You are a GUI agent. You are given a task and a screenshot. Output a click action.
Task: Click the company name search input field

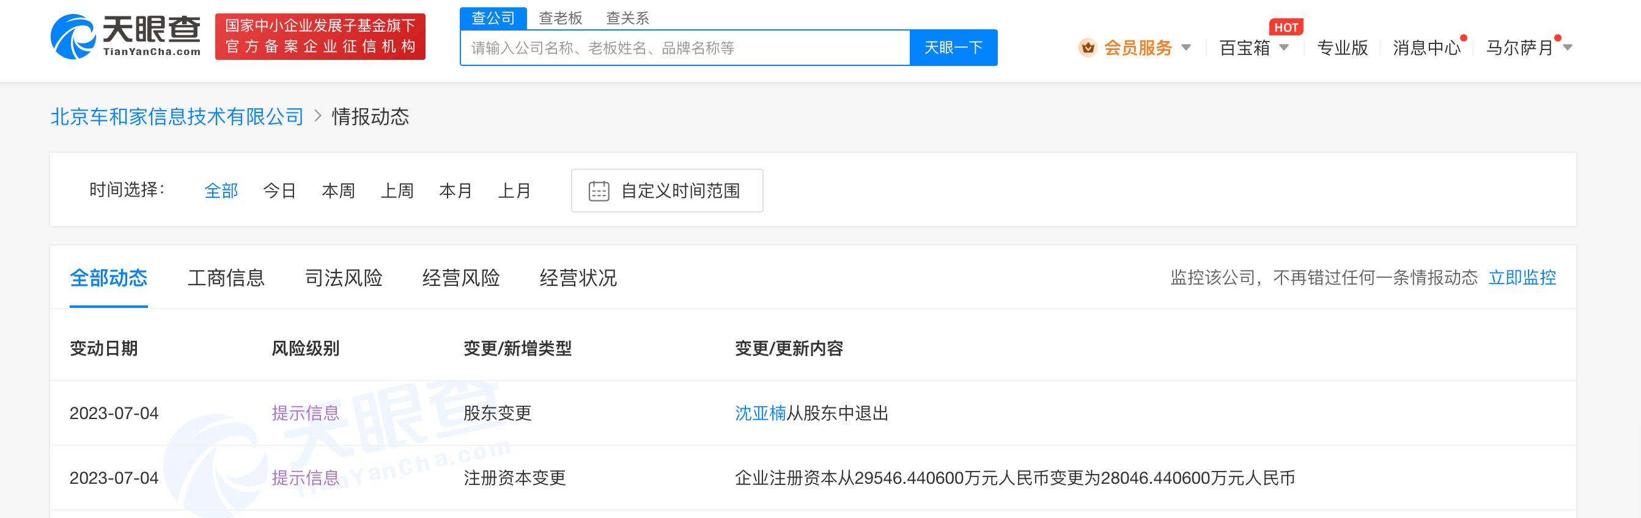[x=685, y=48]
